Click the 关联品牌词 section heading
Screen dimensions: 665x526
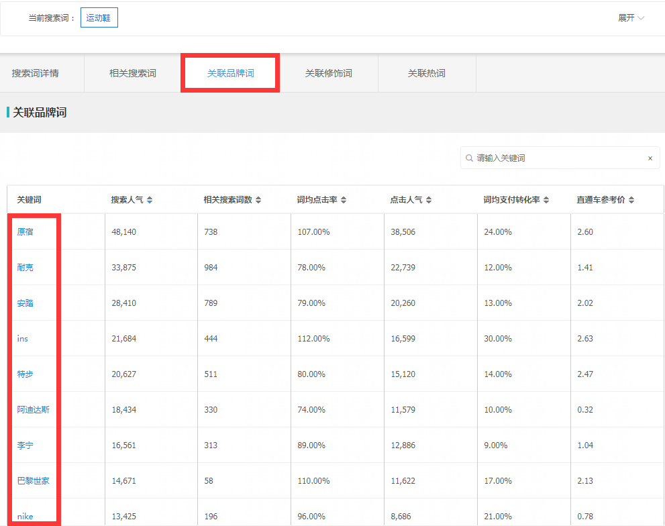[40, 113]
